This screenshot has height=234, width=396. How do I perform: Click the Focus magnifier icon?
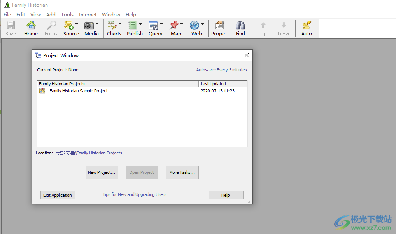pos(51,26)
